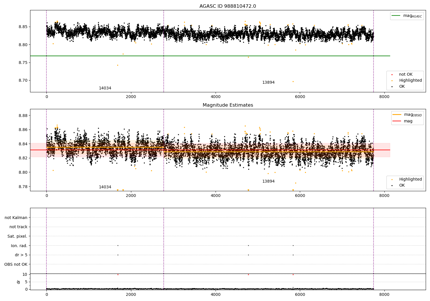The height and width of the screenshot is (301, 430).
Task: Click the 14034 obsid label in top plot
Action: (105, 88)
